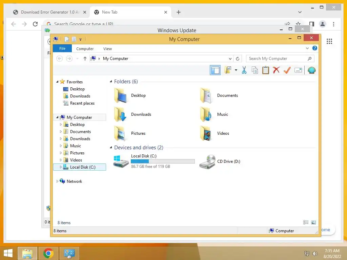Expand Music node in navigation tree
Screen dimensions: 347x260
tap(61, 146)
